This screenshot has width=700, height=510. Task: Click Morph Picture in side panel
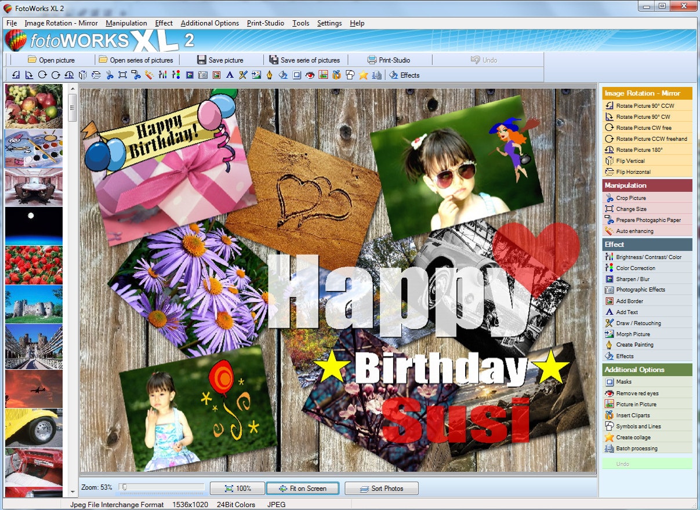click(x=647, y=334)
